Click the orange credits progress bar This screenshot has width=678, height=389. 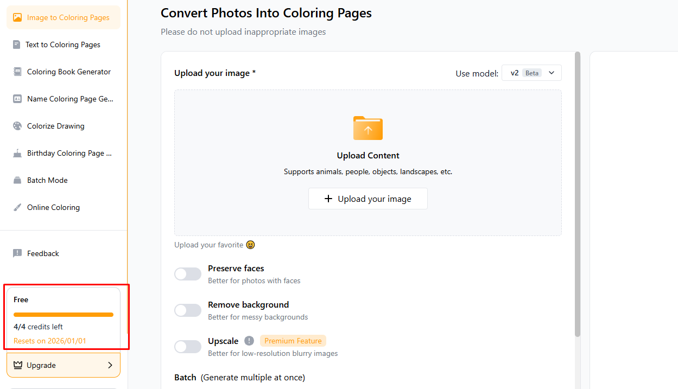[x=64, y=315]
